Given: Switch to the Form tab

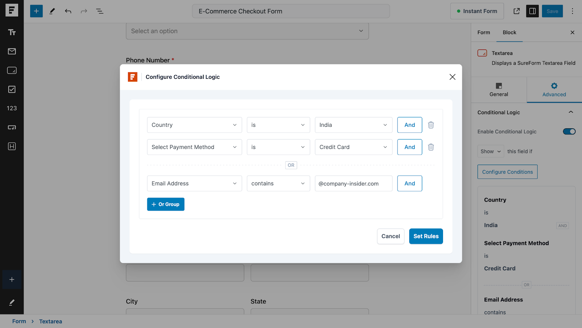Looking at the screenshot, I should 483,32.
